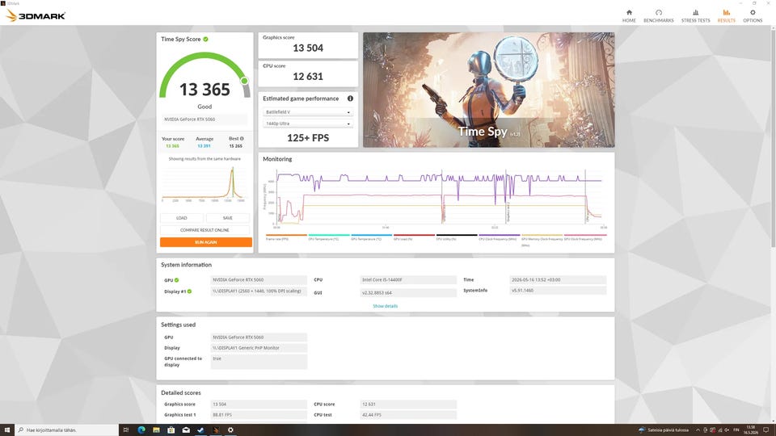776x436 pixels.
Task: Click the CPU test 42.44 FPS value
Action: pos(408,415)
